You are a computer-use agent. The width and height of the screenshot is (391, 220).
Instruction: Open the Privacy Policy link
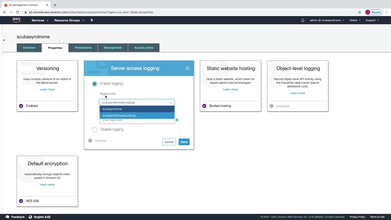click(x=357, y=217)
